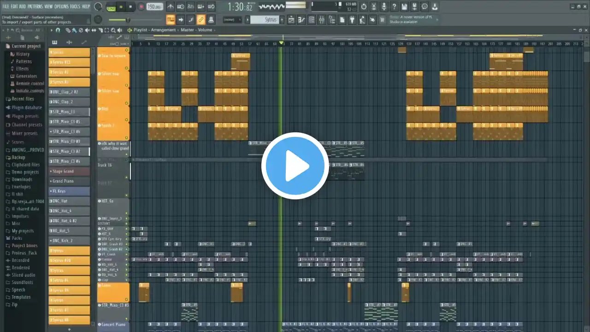This screenshot has height=332, width=590.
Task: Open the mixer view icon
Action: click(x=321, y=20)
